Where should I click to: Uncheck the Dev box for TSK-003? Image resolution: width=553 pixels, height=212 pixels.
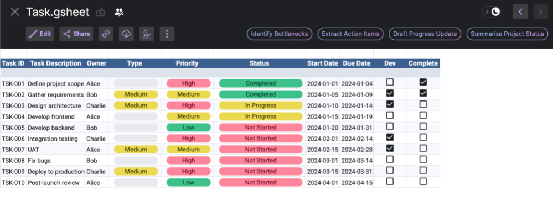click(x=390, y=104)
